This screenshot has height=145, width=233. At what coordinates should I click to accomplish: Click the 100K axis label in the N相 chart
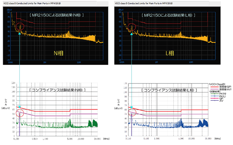point(10,63)
